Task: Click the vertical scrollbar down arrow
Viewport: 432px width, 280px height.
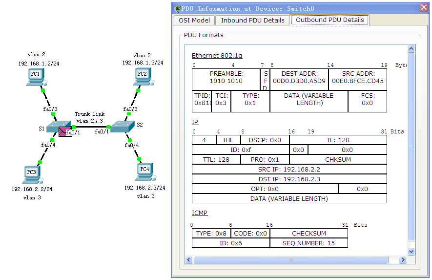Action: pos(411,251)
